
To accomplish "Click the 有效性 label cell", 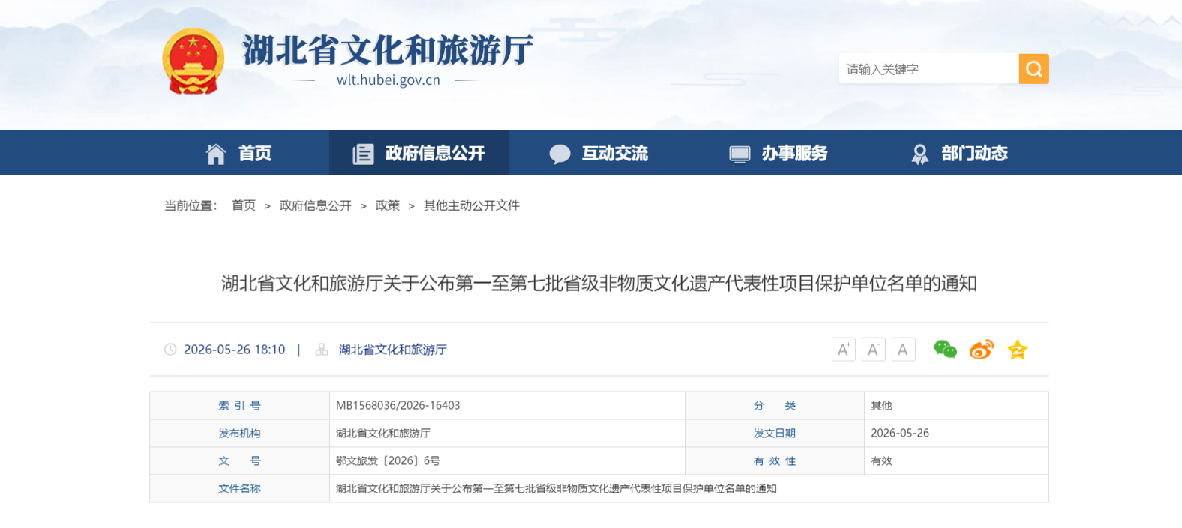I will click(775, 461).
